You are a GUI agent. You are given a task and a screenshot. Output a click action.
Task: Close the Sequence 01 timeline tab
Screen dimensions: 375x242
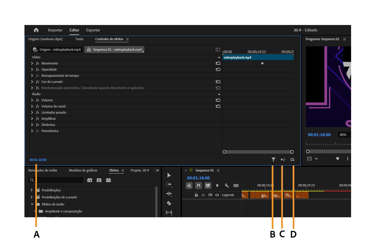(x=186, y=171)
